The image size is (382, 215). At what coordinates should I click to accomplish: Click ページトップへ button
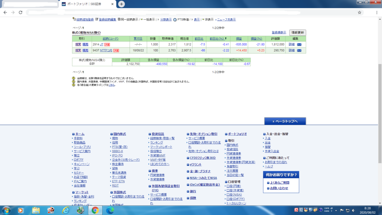point(285,121)
